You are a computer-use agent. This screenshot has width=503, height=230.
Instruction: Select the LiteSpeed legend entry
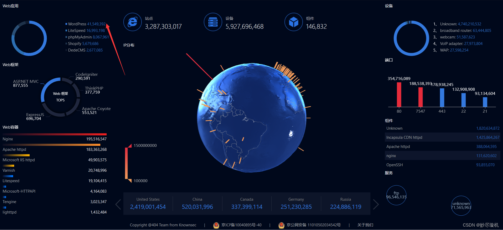coord(85,31)
